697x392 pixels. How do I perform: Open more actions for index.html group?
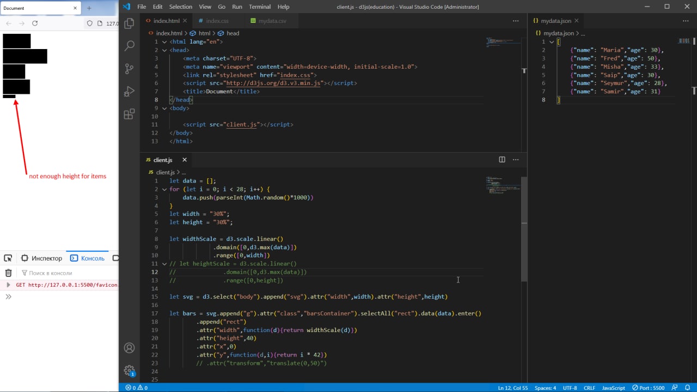point(516,21)
